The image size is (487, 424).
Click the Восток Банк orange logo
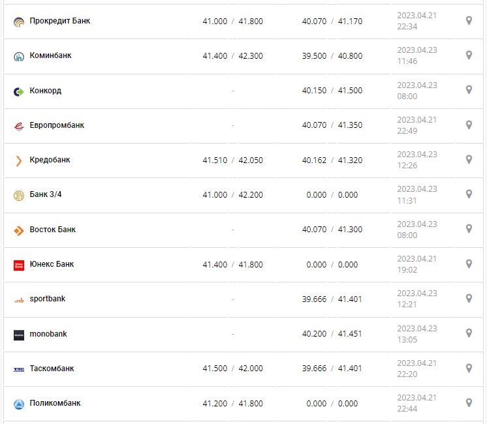(19, 230)
